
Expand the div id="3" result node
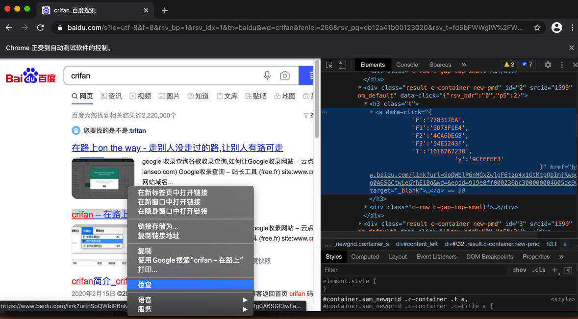(x=360, y=223)
